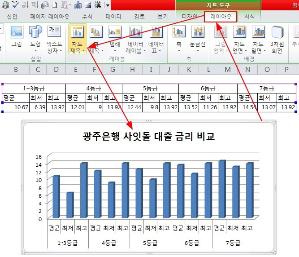
Task: Click the insert picture quick access icon
Action: (x=88, y=5)
